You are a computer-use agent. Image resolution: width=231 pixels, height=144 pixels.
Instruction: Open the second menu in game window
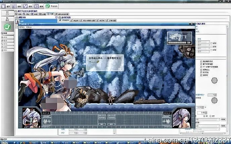[29, 27]
